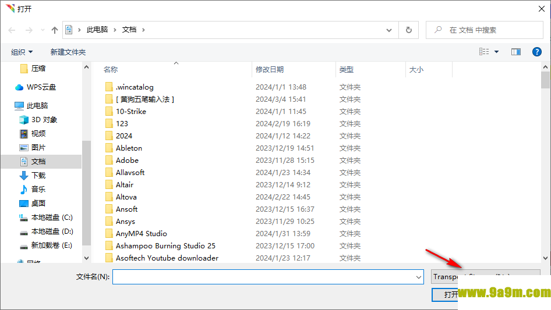Sort by 名称 column header

tap(111, 70)
